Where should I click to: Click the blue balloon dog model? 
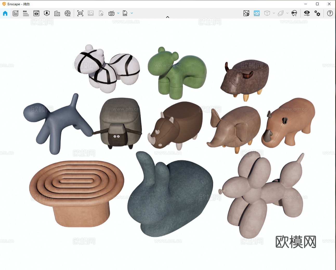coord(58,124)
